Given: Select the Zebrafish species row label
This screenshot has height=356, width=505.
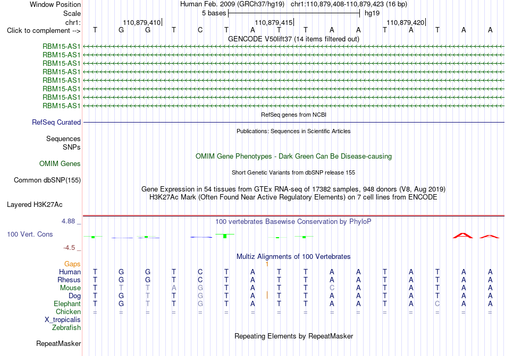Looking at the screenshot, I should (x=66, y=328).
